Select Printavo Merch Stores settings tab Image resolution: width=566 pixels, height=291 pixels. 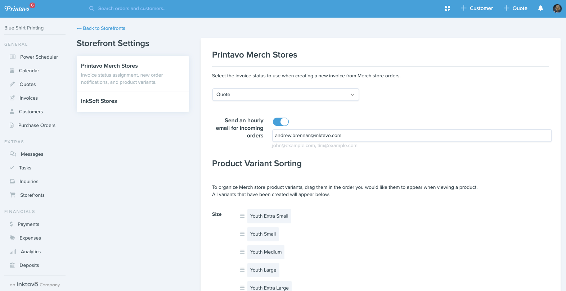click(133, 73)
